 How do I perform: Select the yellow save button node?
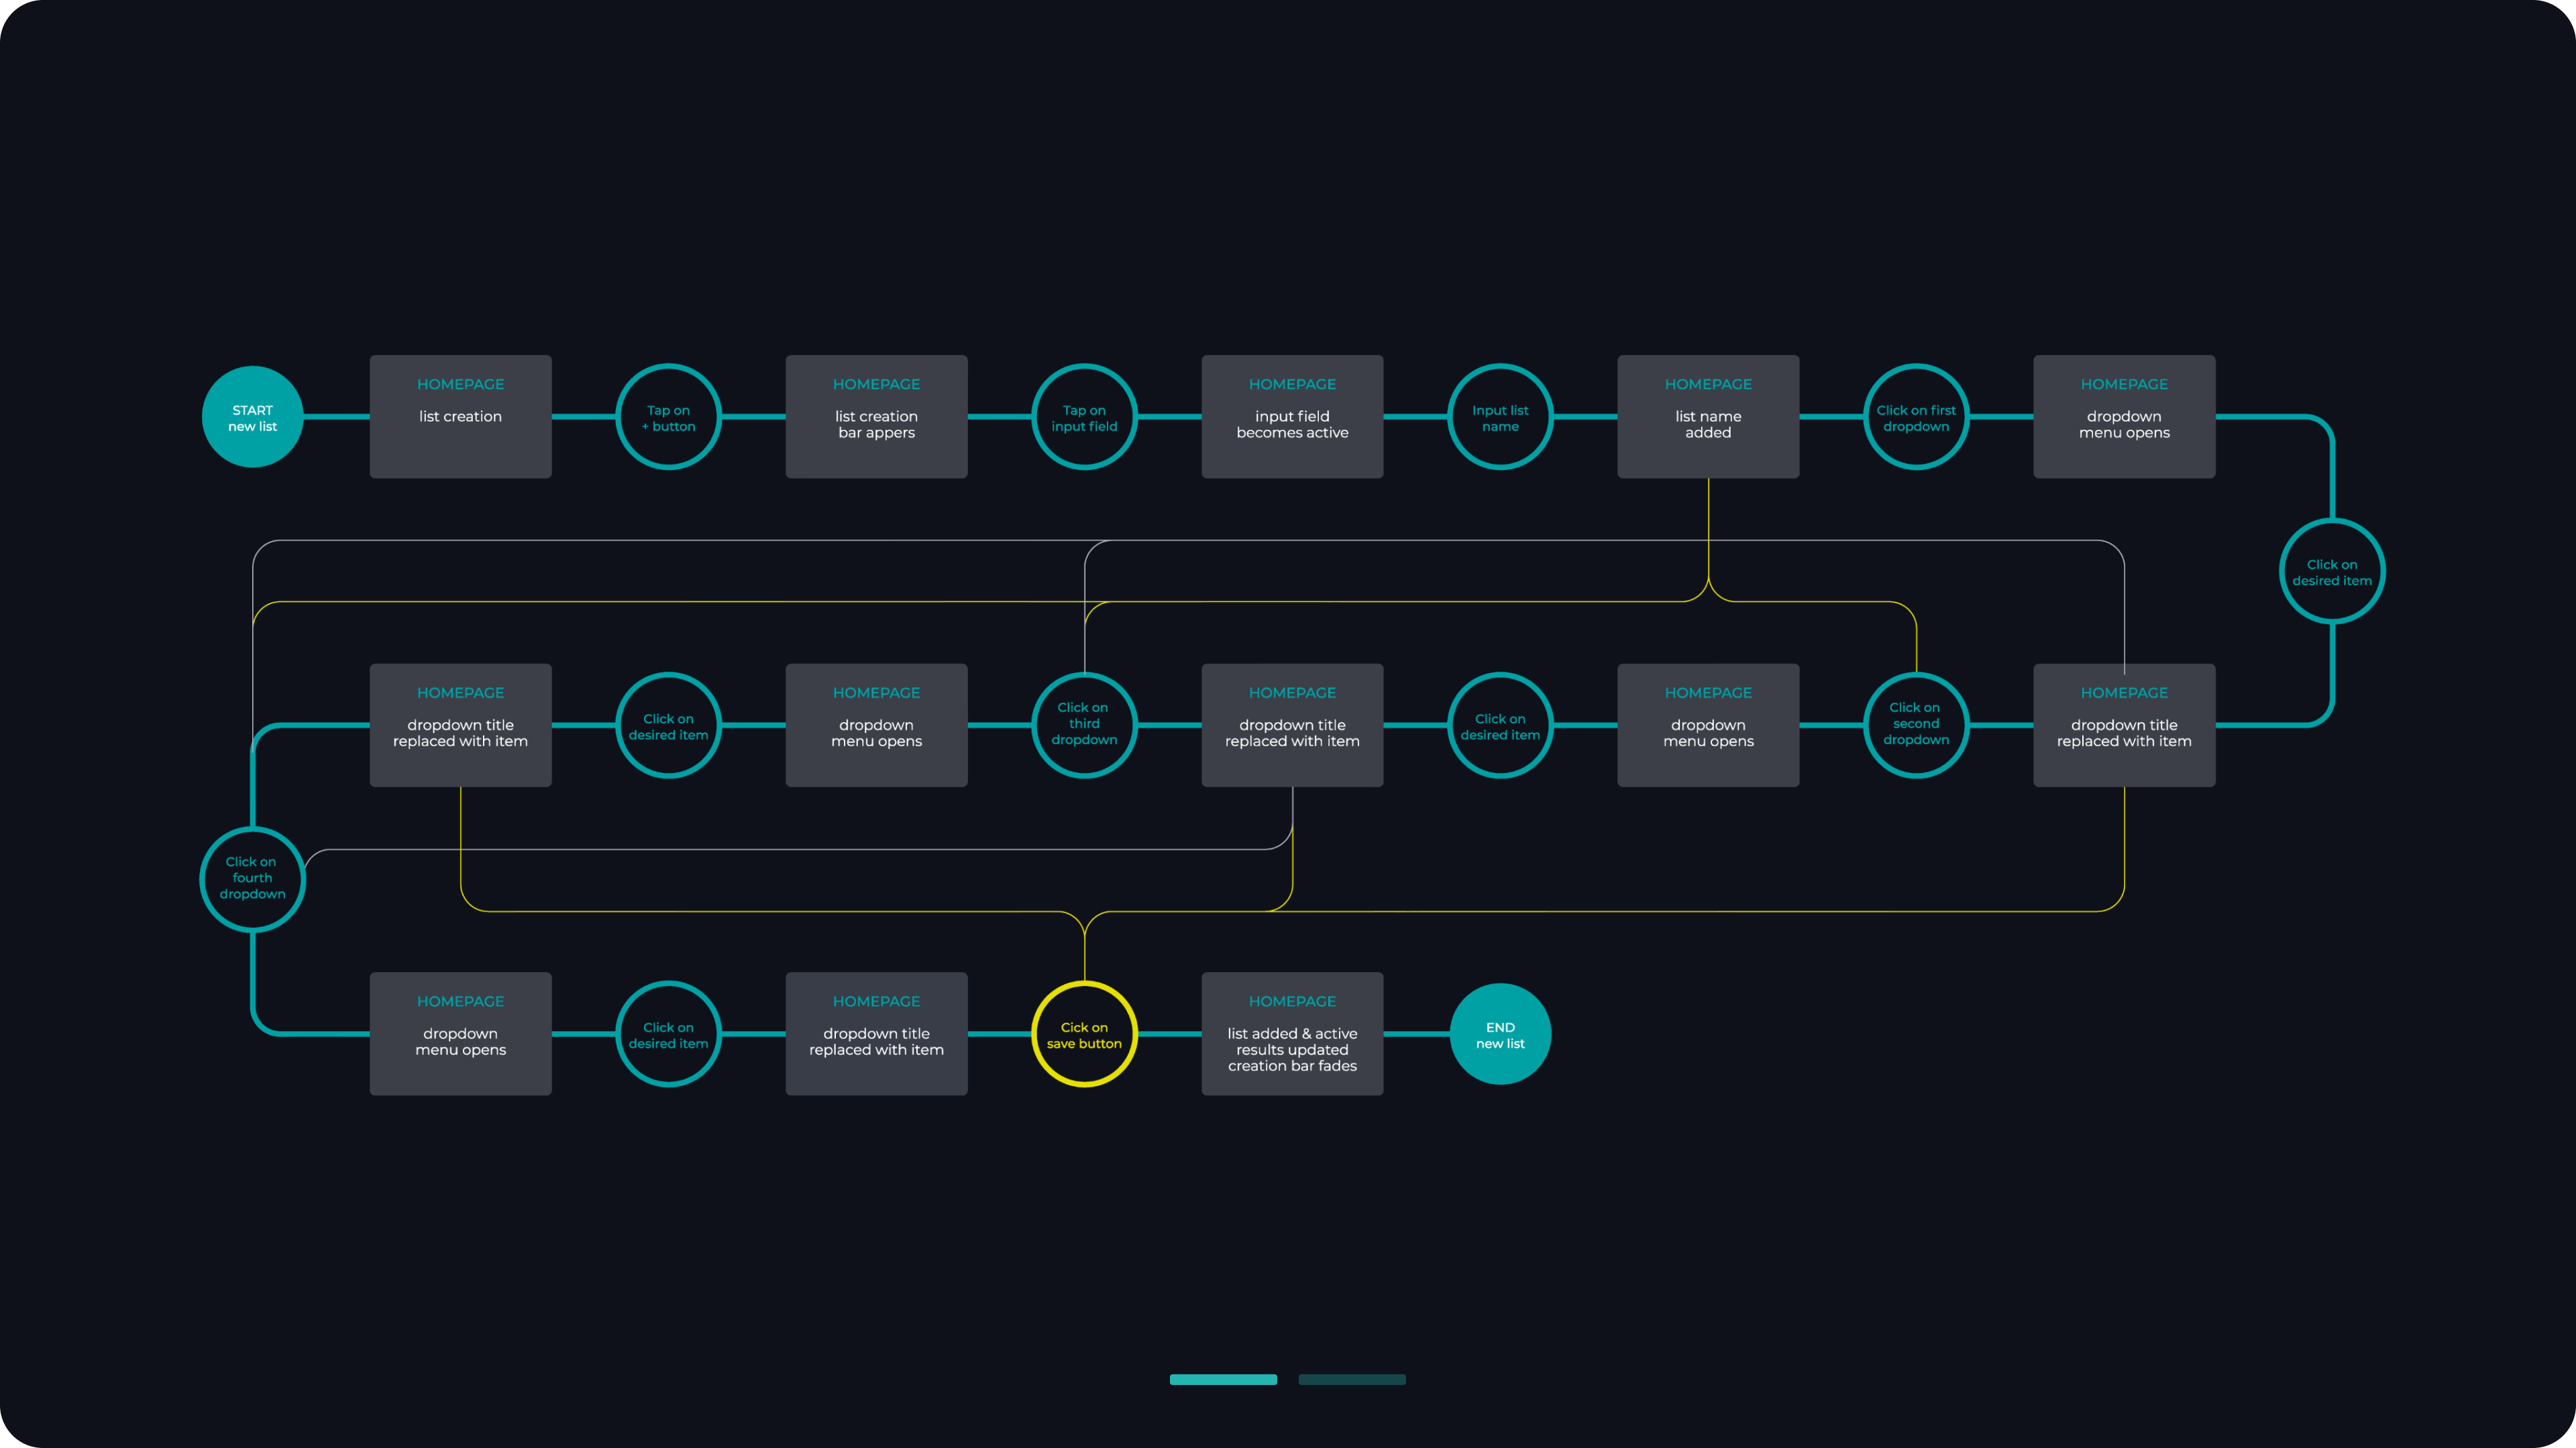[x=1084, y=1034]
